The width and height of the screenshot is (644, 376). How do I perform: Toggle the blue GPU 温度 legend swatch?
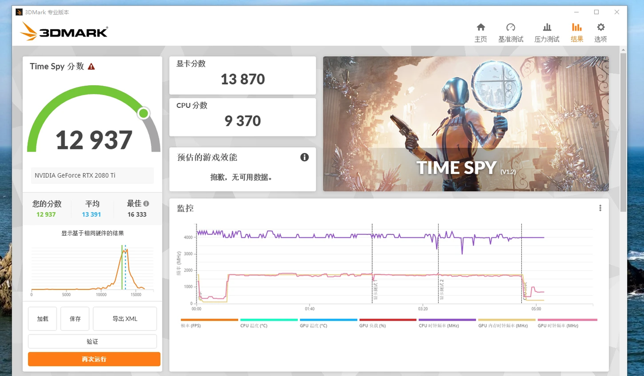(328, 320)
